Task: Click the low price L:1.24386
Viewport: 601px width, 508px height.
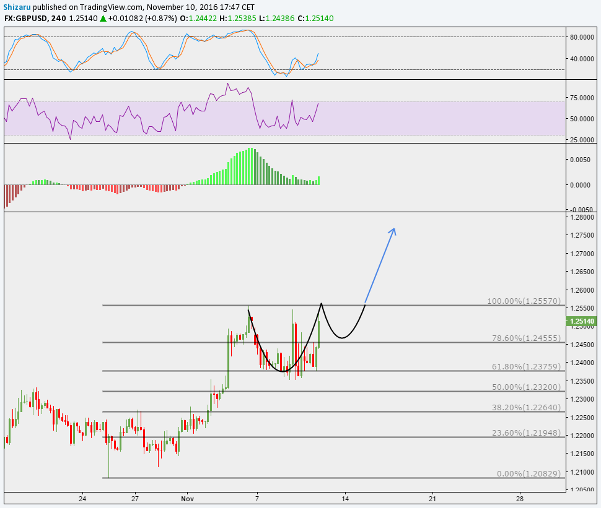Action: pos(277,19)
